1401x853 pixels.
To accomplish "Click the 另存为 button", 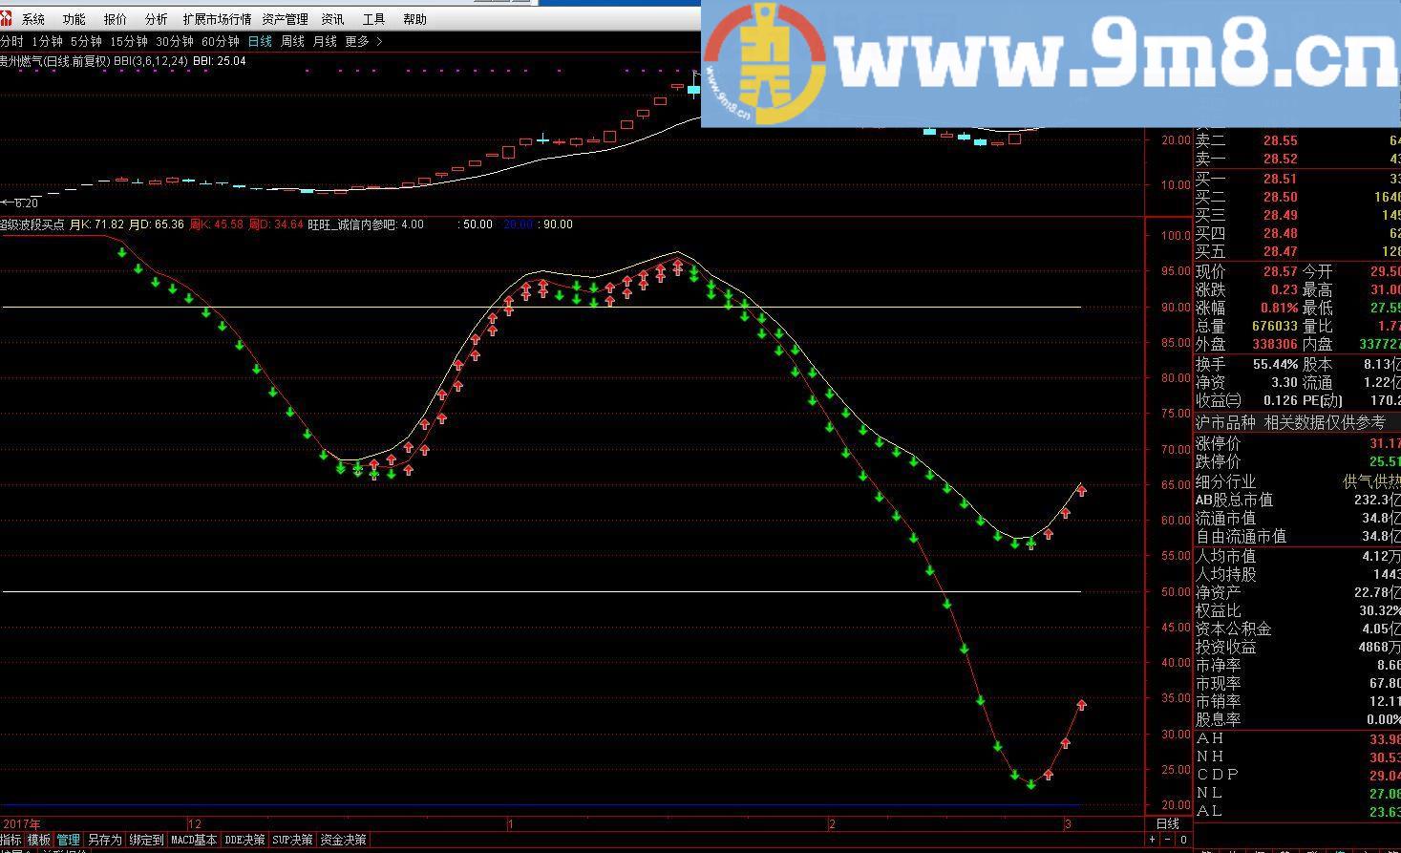I will click(x=105, y=841).
